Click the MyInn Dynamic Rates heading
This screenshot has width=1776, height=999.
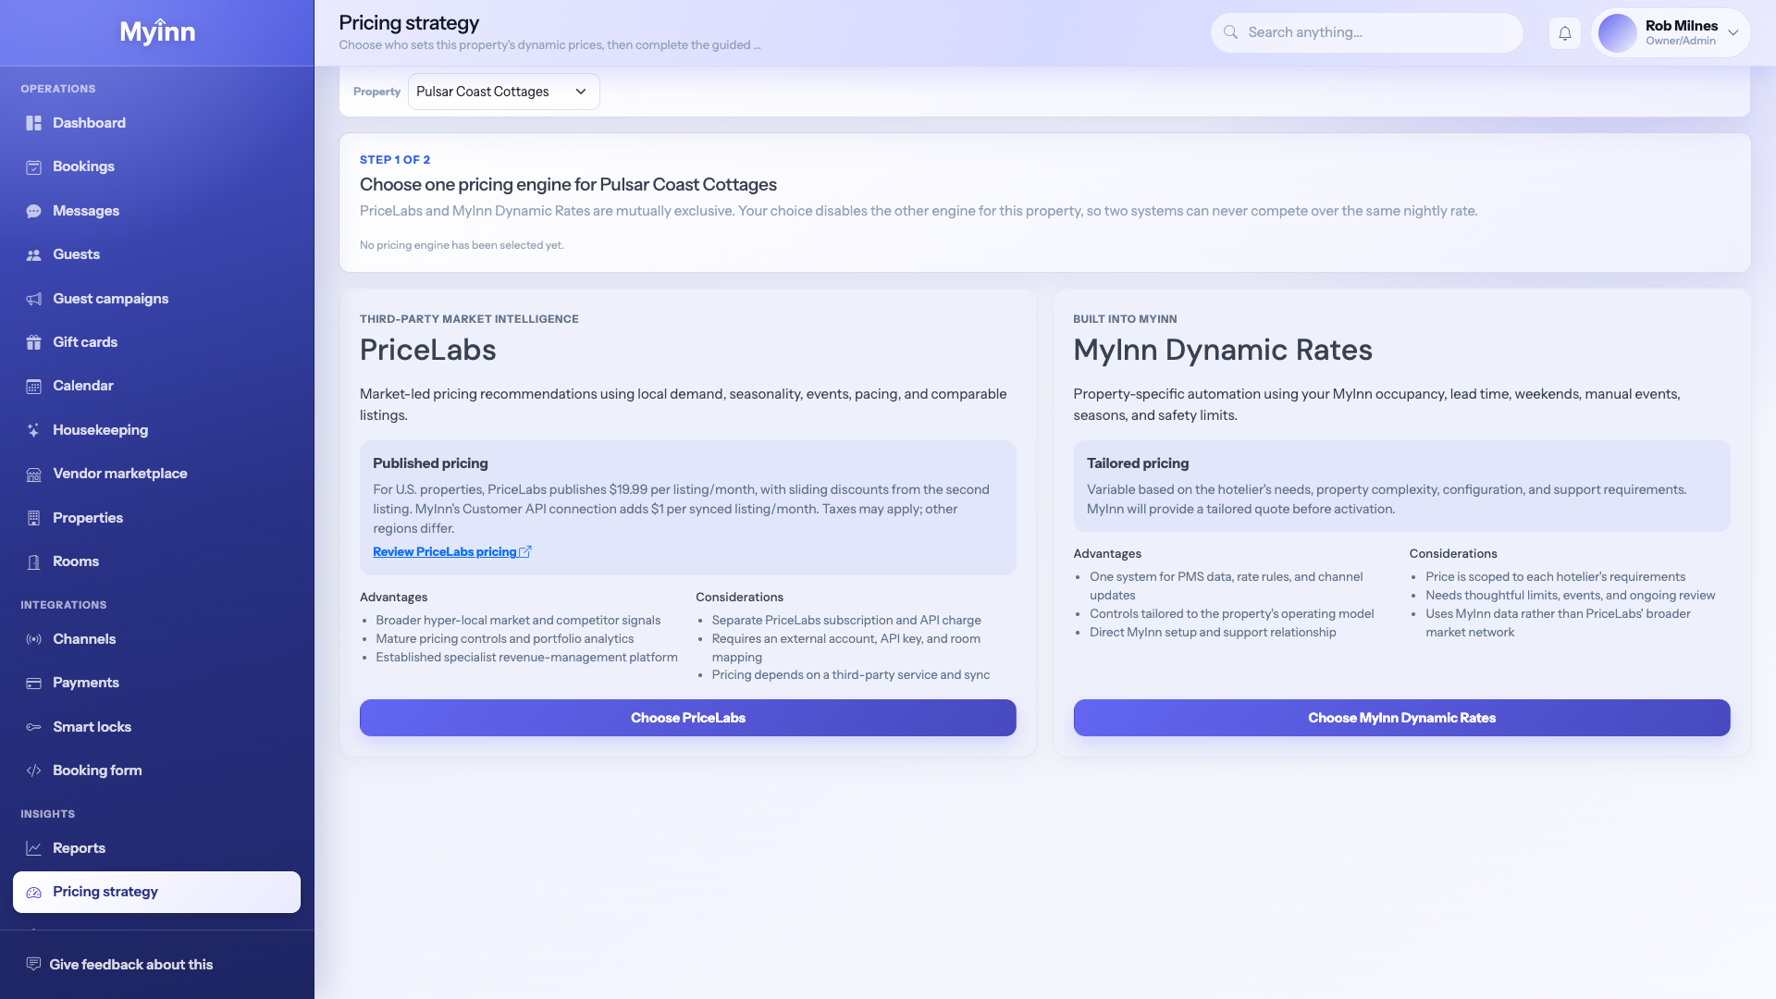1223,351
